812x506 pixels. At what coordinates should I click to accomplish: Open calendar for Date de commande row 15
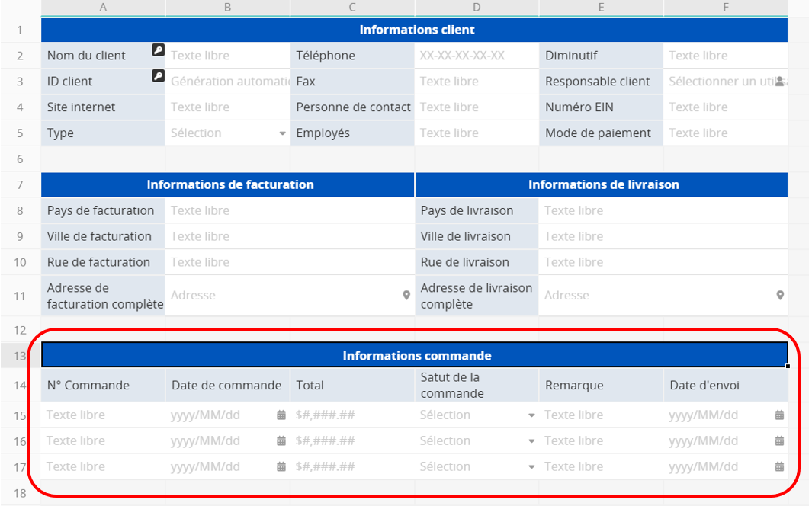click(281, 415)
